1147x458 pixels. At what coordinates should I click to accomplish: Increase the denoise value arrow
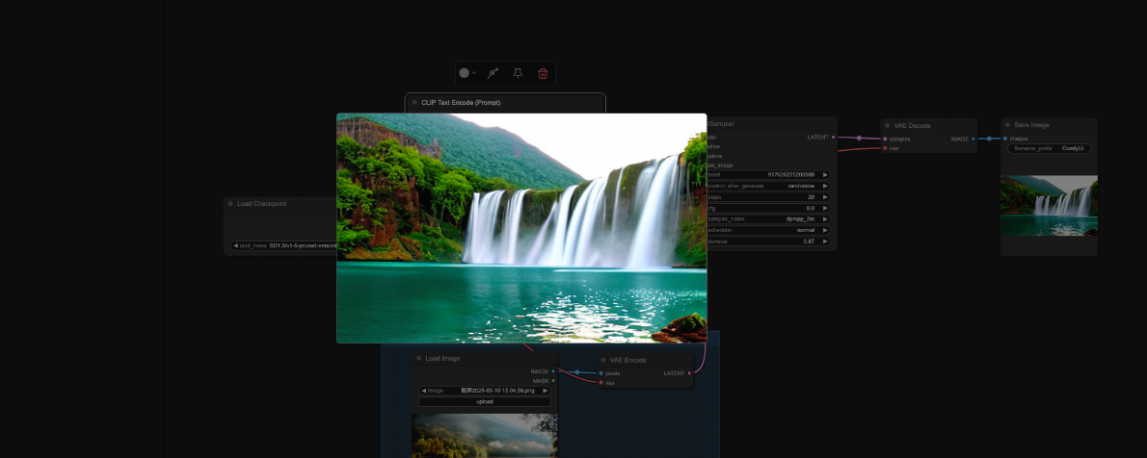click(x=825, y=242)
